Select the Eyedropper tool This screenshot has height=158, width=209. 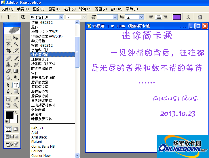coord(16,99)
